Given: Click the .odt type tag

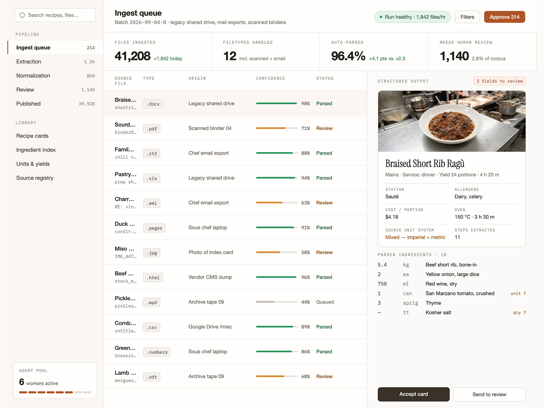Looking at the screenshot, I should pos(152,377).
